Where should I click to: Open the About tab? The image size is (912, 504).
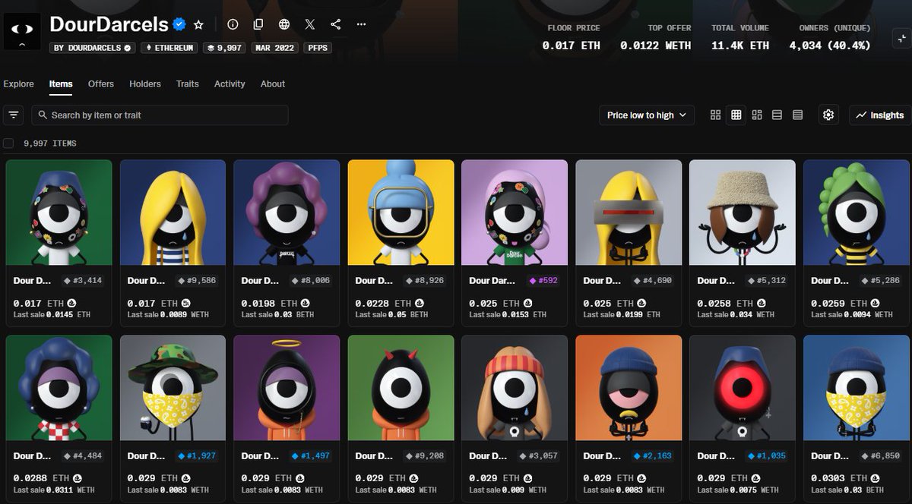(x=273, y=83)
